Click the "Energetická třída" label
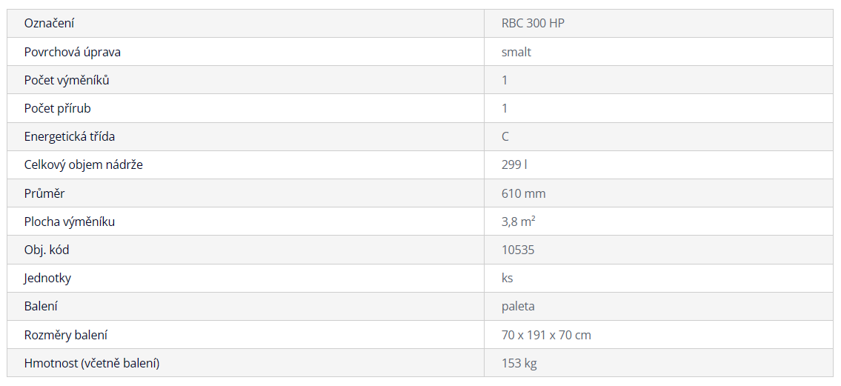 [x=70, y=136]
